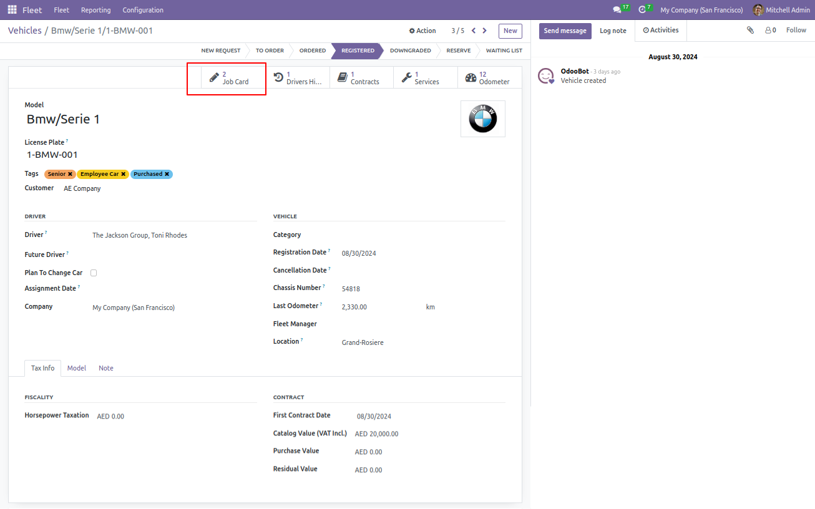Set status to Reserve
815x509 pixels.
pos(459,51)
